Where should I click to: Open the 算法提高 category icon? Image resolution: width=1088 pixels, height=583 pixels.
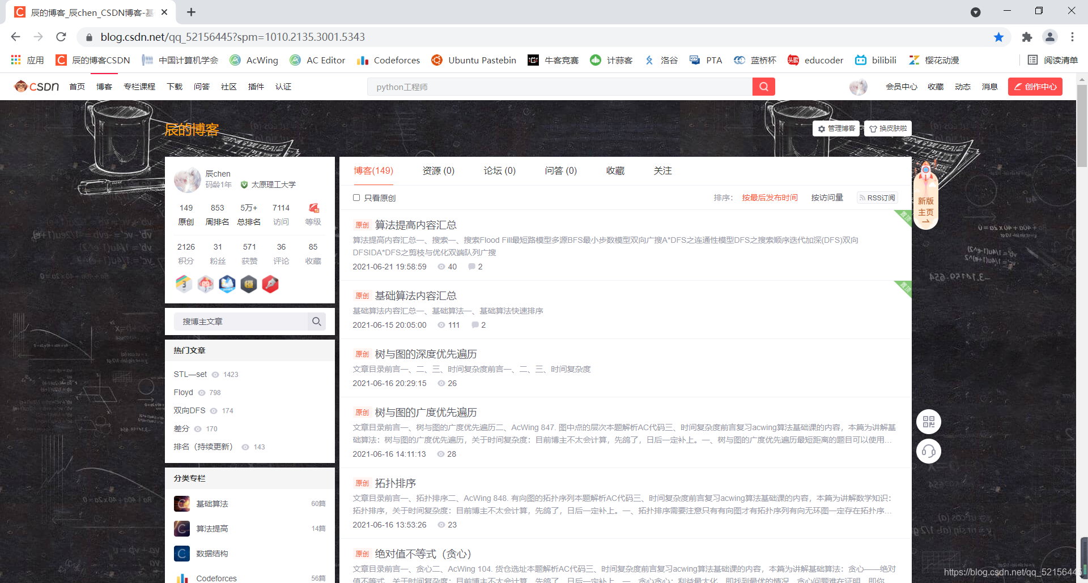coord(182,529)
